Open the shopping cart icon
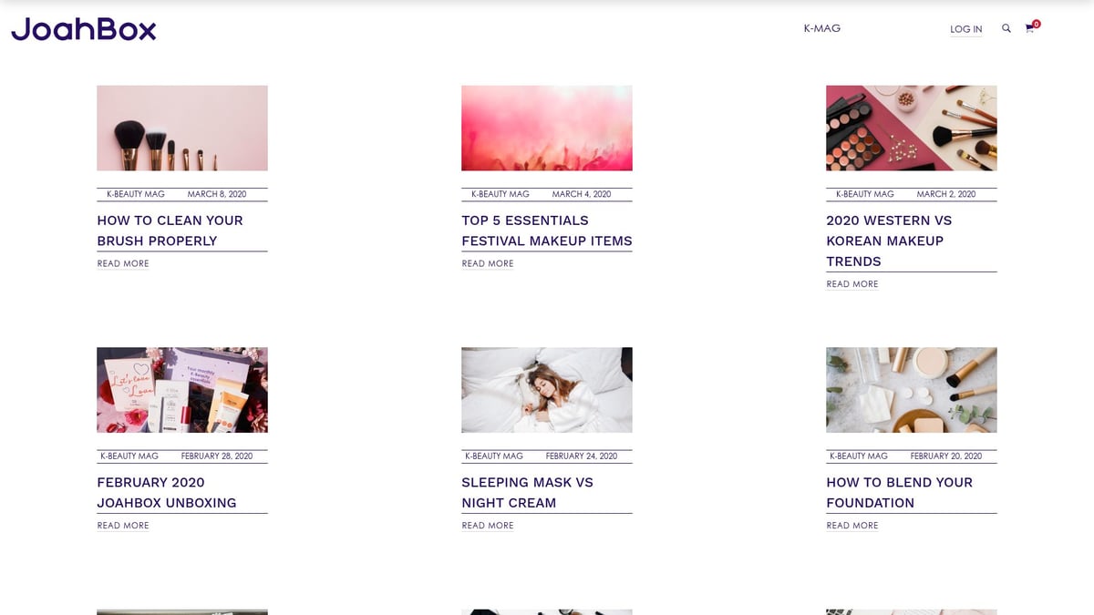The image size is (1094, 615). pyautogui.click(x=1030, y=28)
